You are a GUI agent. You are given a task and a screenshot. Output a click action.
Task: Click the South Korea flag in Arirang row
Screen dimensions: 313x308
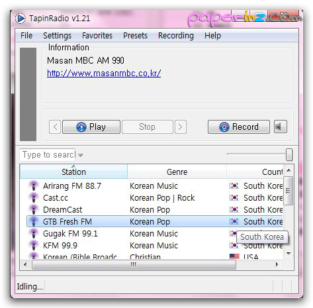coord(234,185)
